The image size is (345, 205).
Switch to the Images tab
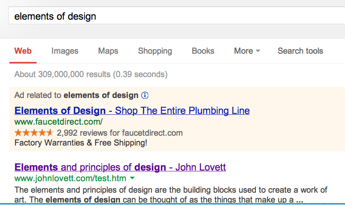[65, 51]
